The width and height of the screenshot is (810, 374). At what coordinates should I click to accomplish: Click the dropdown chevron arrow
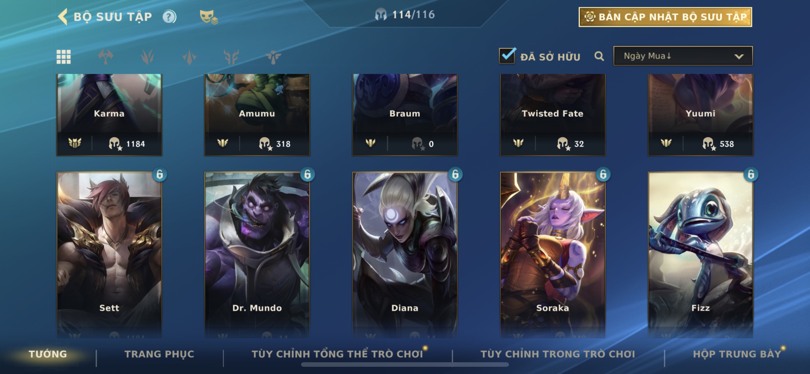(x=739, y=57)
